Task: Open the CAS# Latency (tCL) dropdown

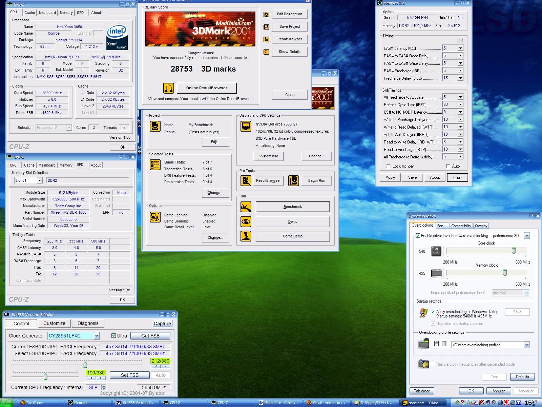Action: [460, 48]
